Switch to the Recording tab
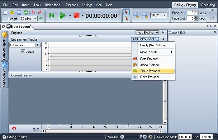 coord(208,5)
